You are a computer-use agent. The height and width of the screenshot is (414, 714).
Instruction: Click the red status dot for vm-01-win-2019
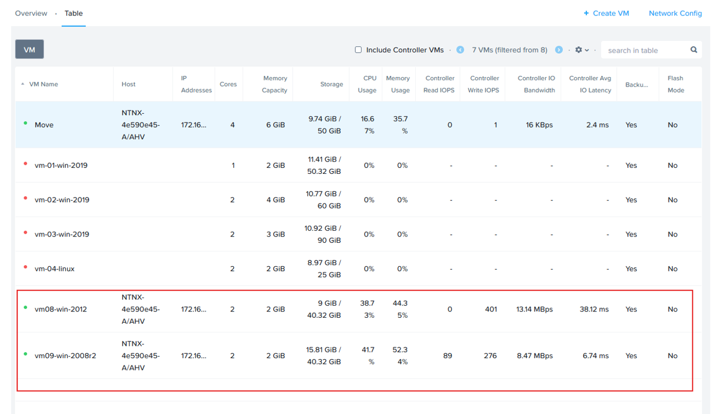[x=26, y=164]
